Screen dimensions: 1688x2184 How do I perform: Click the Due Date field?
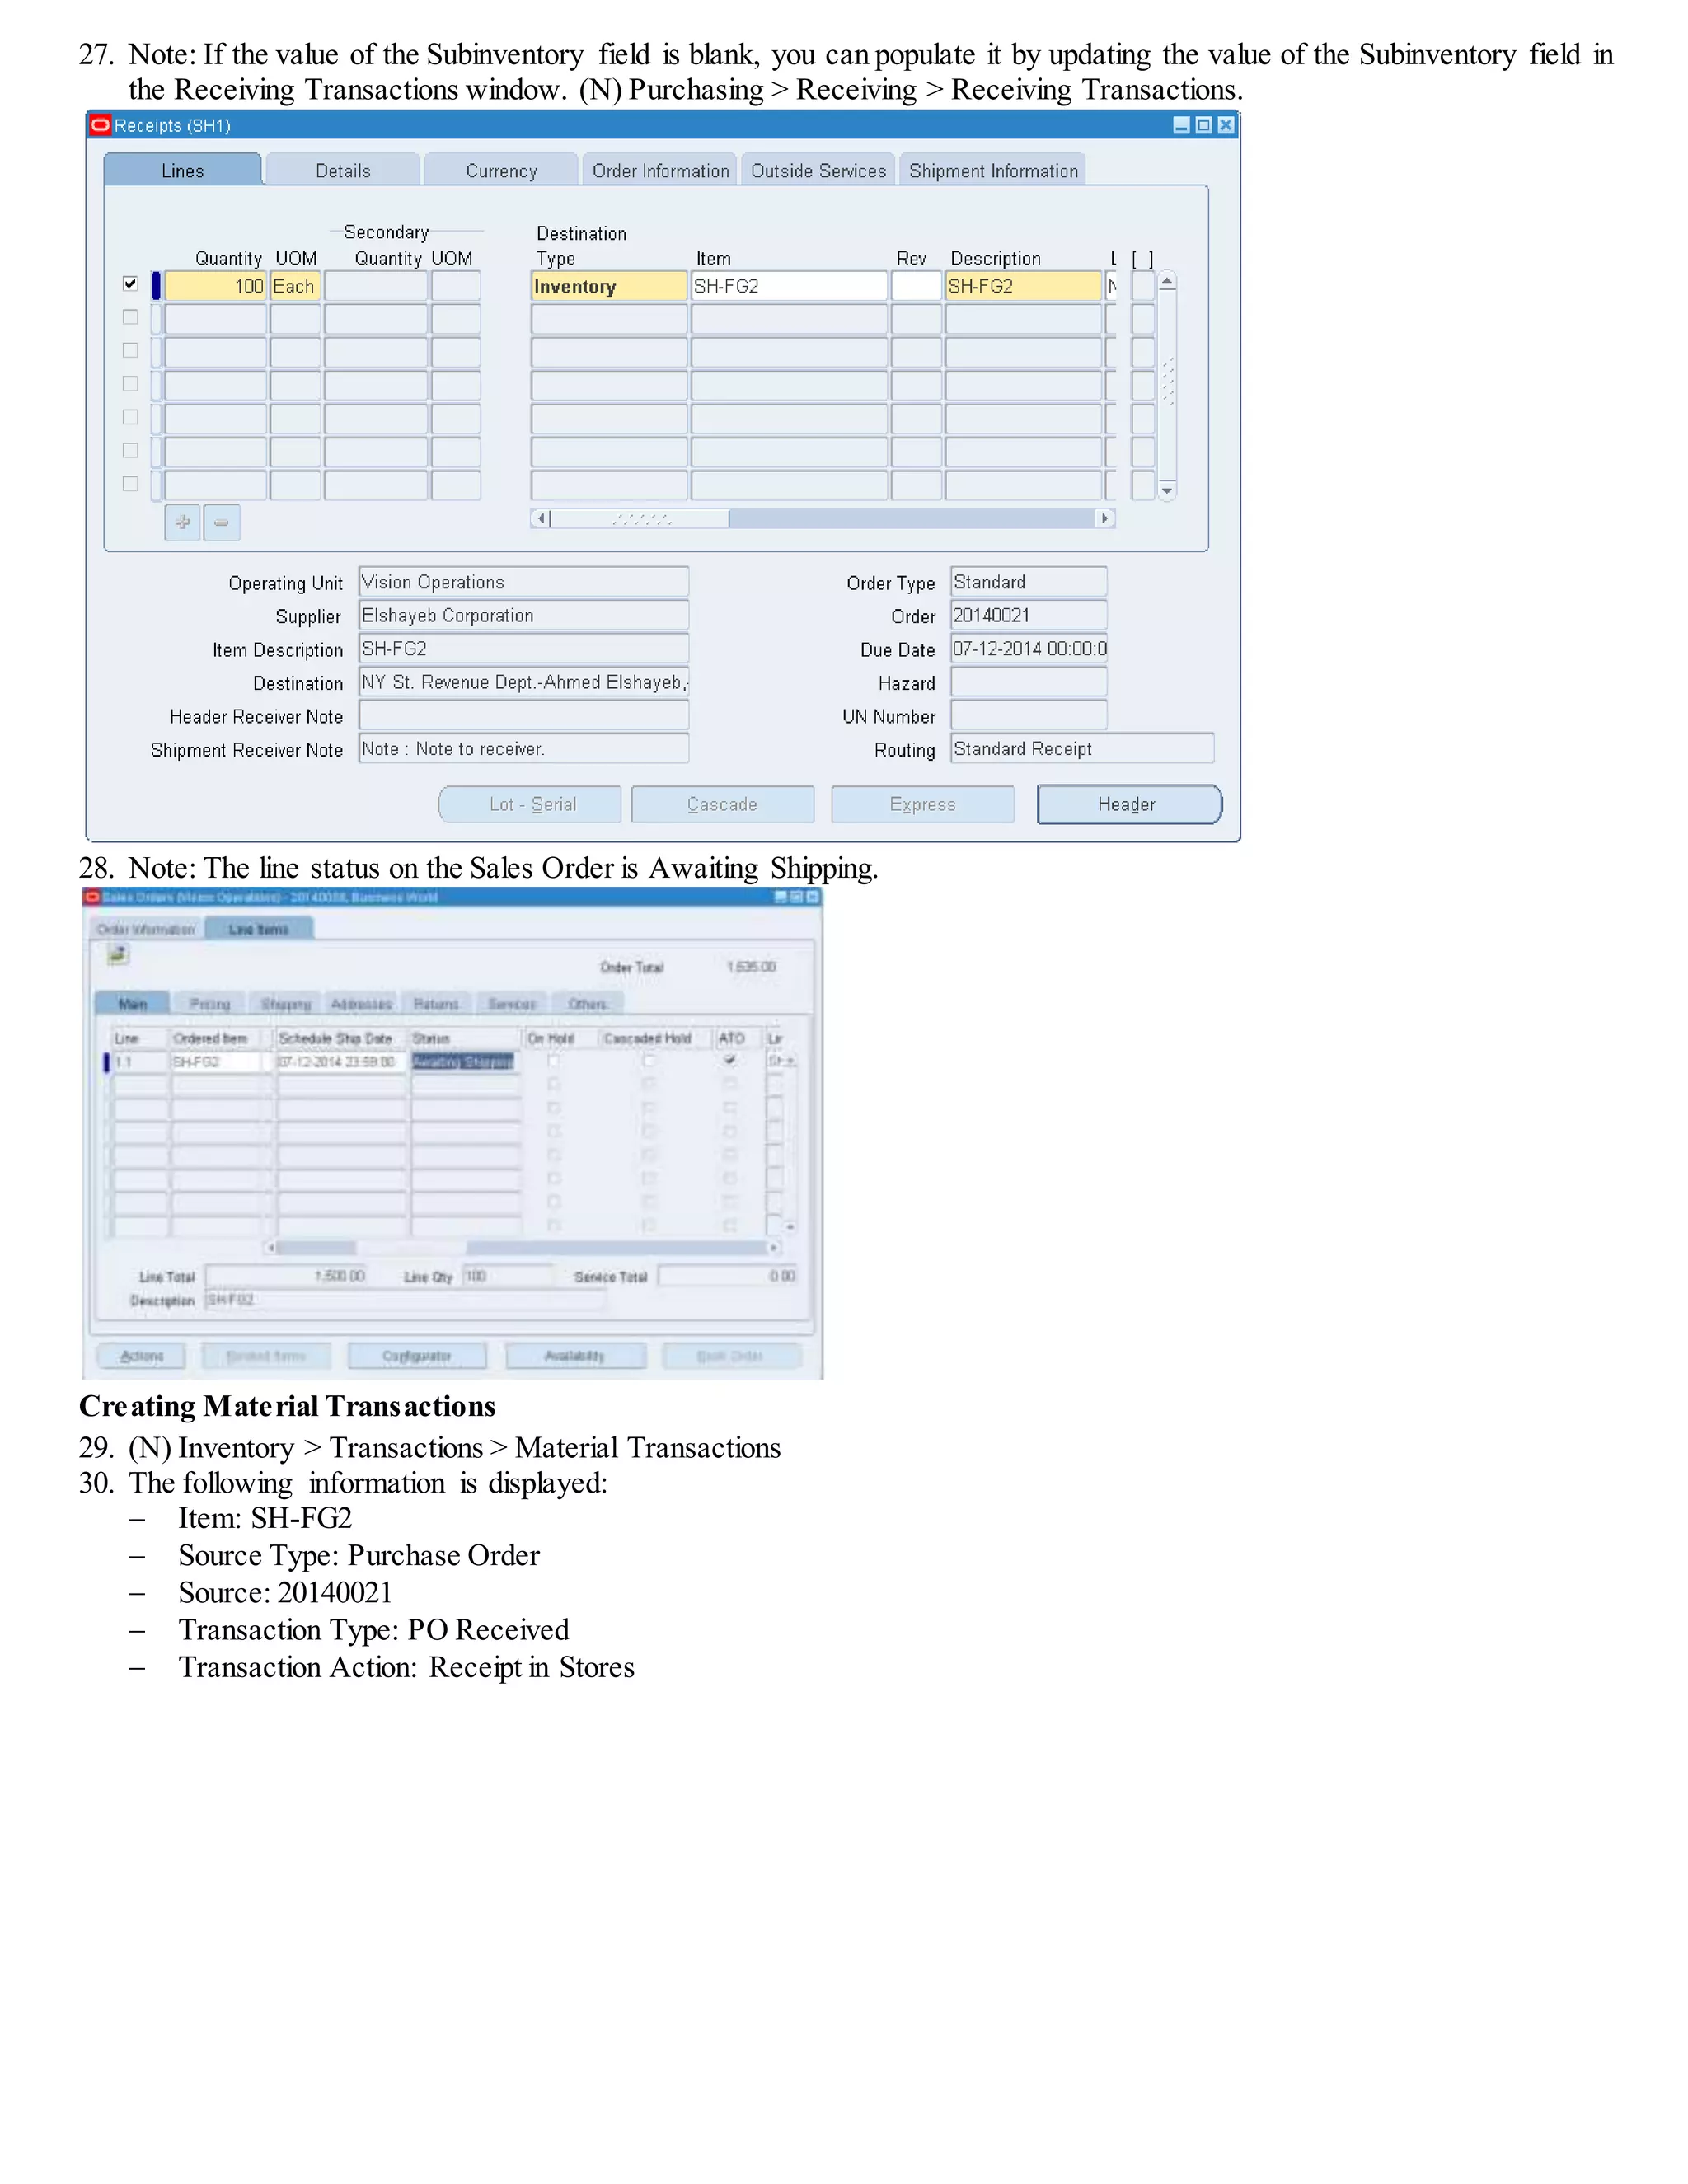pyautogui.click(x=1029, y=649)
